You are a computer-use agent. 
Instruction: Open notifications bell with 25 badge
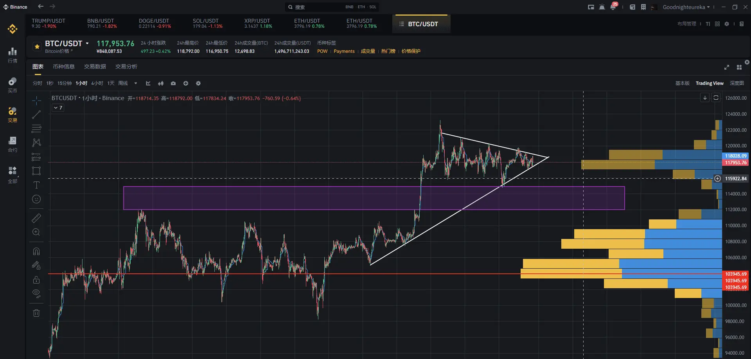click(x=613, y=7)
